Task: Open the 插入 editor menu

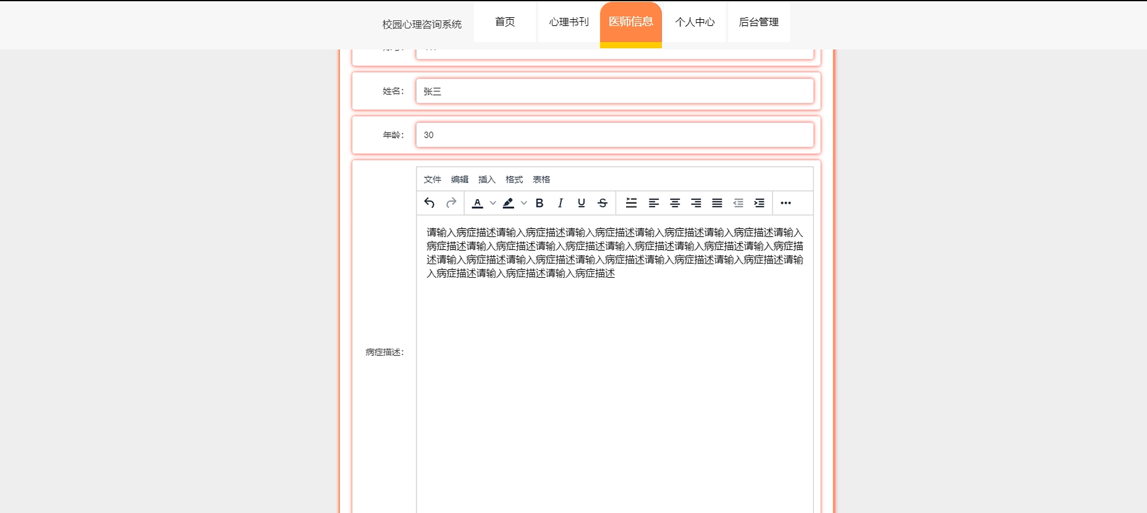Action: point(487,180)
